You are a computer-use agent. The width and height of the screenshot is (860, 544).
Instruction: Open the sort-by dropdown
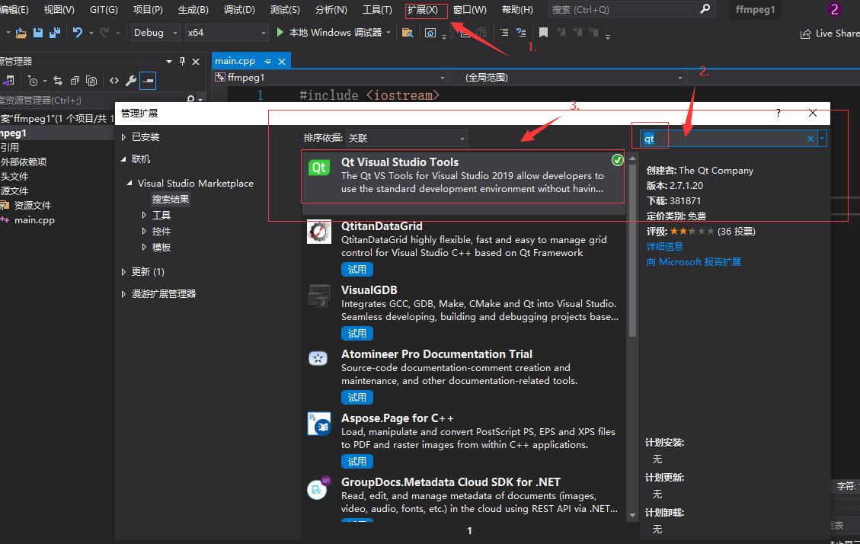(407, 138)
